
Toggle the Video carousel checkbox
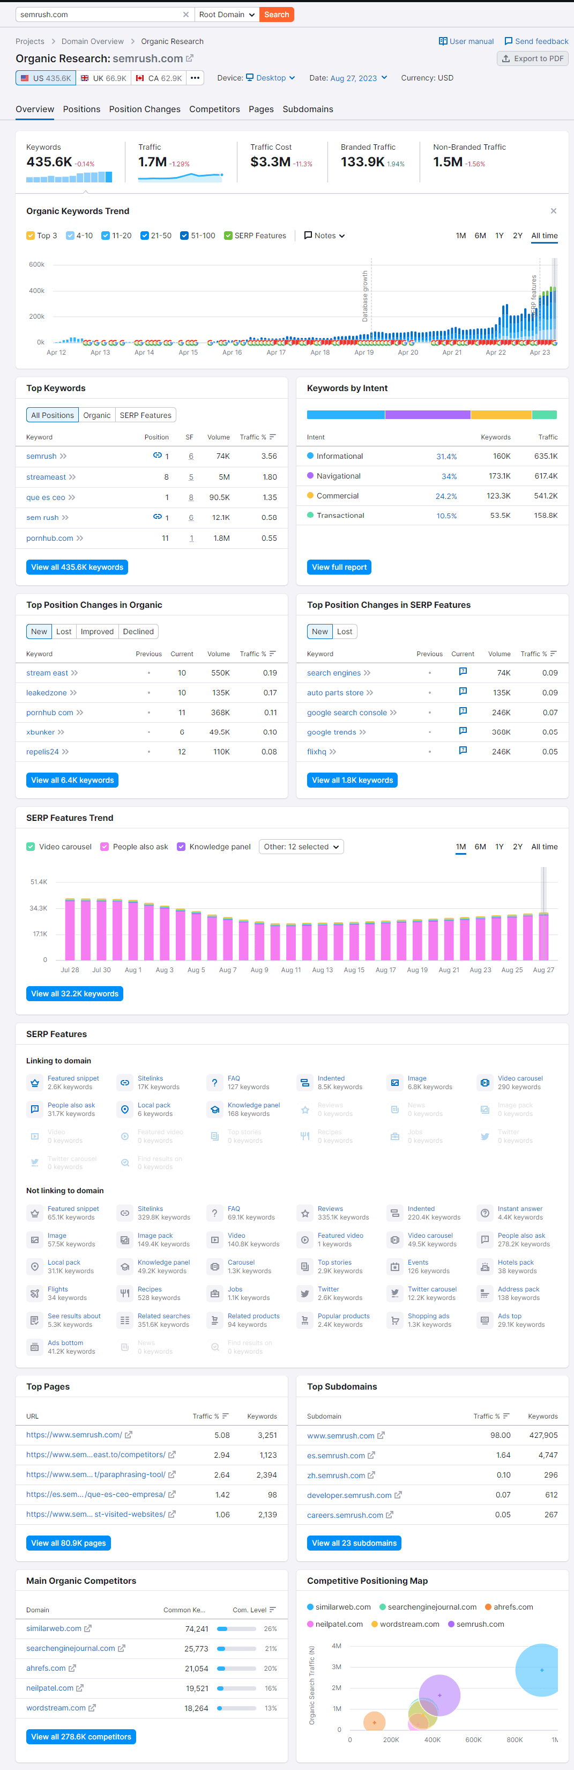click(x=30, y=847)
